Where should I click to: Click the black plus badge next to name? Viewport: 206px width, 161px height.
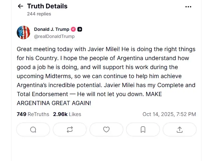tap(80, 30)
